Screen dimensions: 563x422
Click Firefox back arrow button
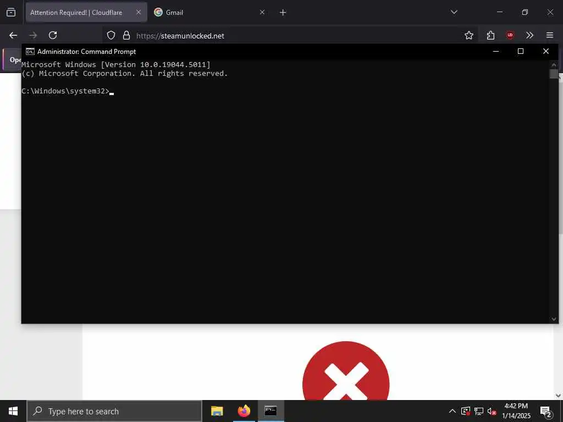pos(13,35)
